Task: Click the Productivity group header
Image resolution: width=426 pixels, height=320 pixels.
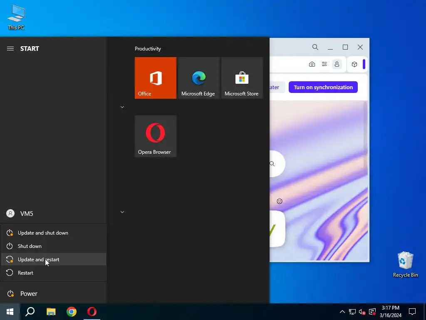Action: [148, 49]
